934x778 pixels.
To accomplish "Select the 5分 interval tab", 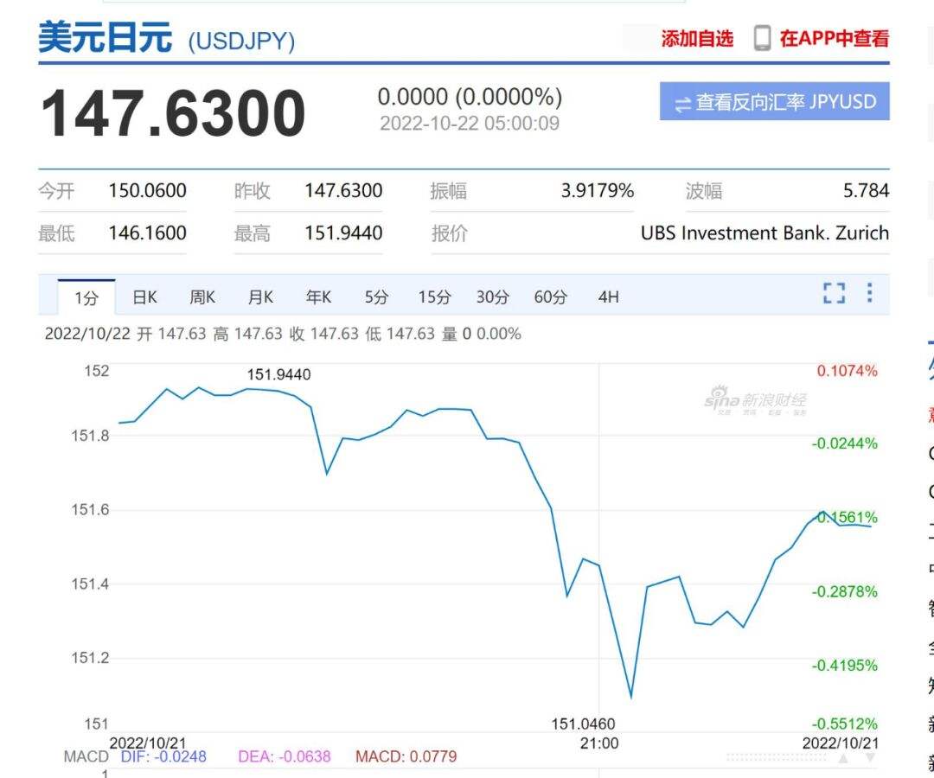I will [376, 297].
